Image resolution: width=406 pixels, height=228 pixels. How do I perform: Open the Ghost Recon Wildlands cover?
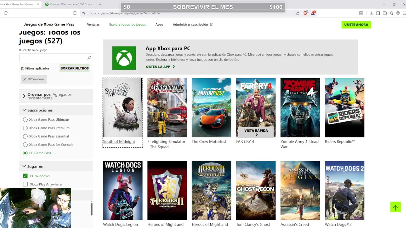tap(256, 190)
